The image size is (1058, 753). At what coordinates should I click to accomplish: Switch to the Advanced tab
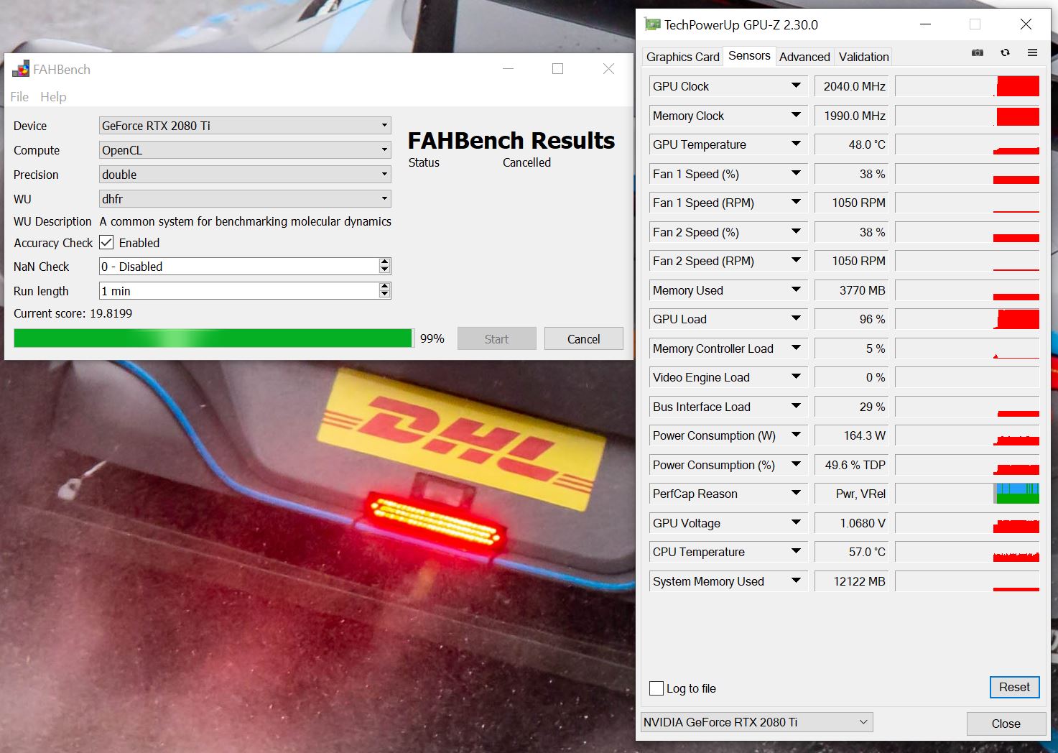click(804, 57)
